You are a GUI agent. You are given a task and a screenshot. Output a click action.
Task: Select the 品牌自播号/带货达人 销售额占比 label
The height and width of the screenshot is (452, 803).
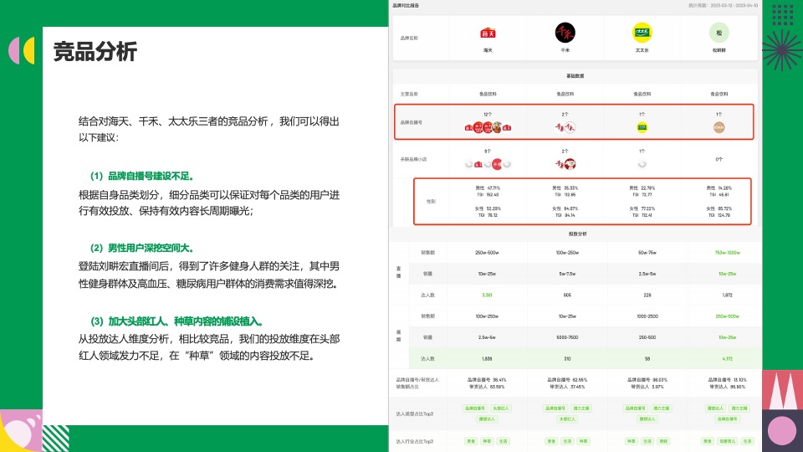tap(417, 383)
